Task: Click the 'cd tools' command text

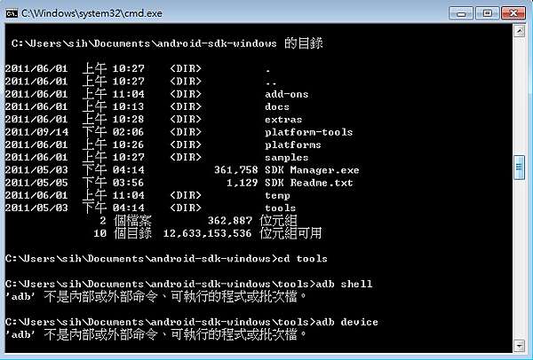Action: (302, 259)
